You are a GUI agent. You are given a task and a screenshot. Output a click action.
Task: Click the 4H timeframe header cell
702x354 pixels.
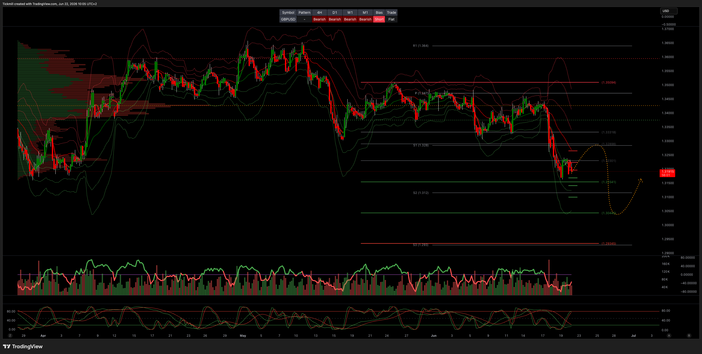point(319,13)
